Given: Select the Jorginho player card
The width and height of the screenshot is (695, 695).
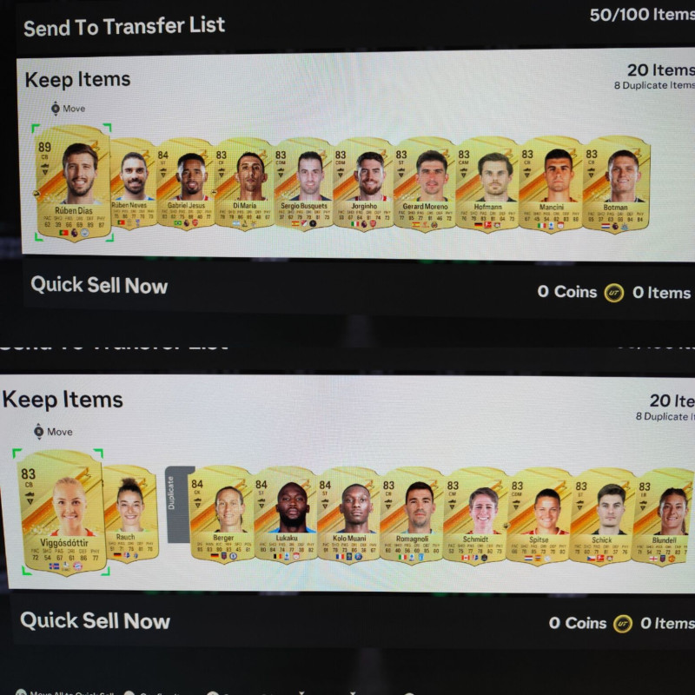Looking at the screenshot, I should pos(363,183).
